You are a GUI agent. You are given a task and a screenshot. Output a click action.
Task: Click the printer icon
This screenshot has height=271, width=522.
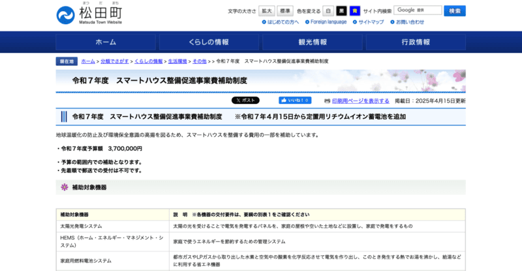click(328, 101)
